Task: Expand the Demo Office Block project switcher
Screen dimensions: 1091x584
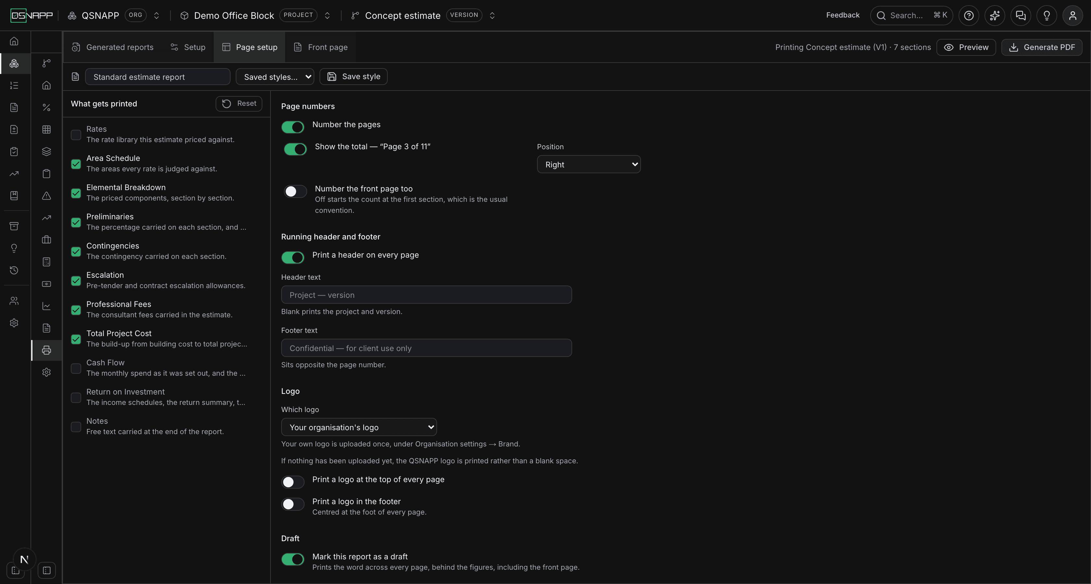Action: click(327, 16)
